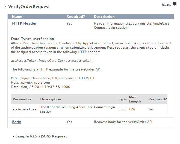Click the Parameter column header

tap(22, 99)
